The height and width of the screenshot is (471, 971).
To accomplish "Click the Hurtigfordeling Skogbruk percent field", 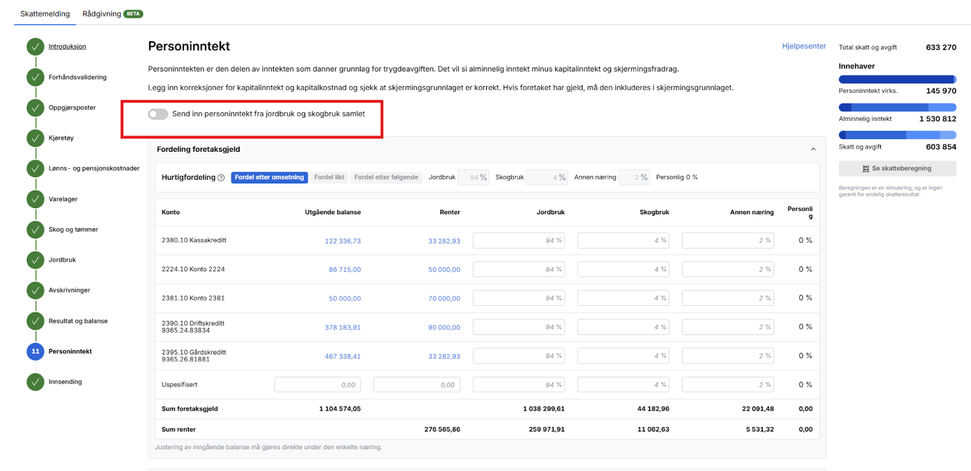I will click(547, 177).
